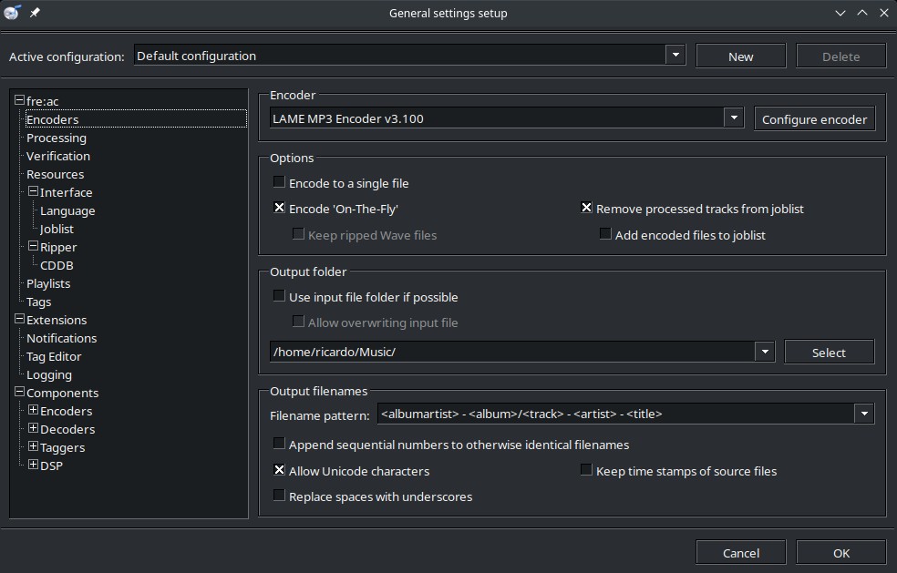Disable Encode 'On-The-Fly' checkbox
The height and width of the screenshot is (573, 897).
(x=279, y=208)
